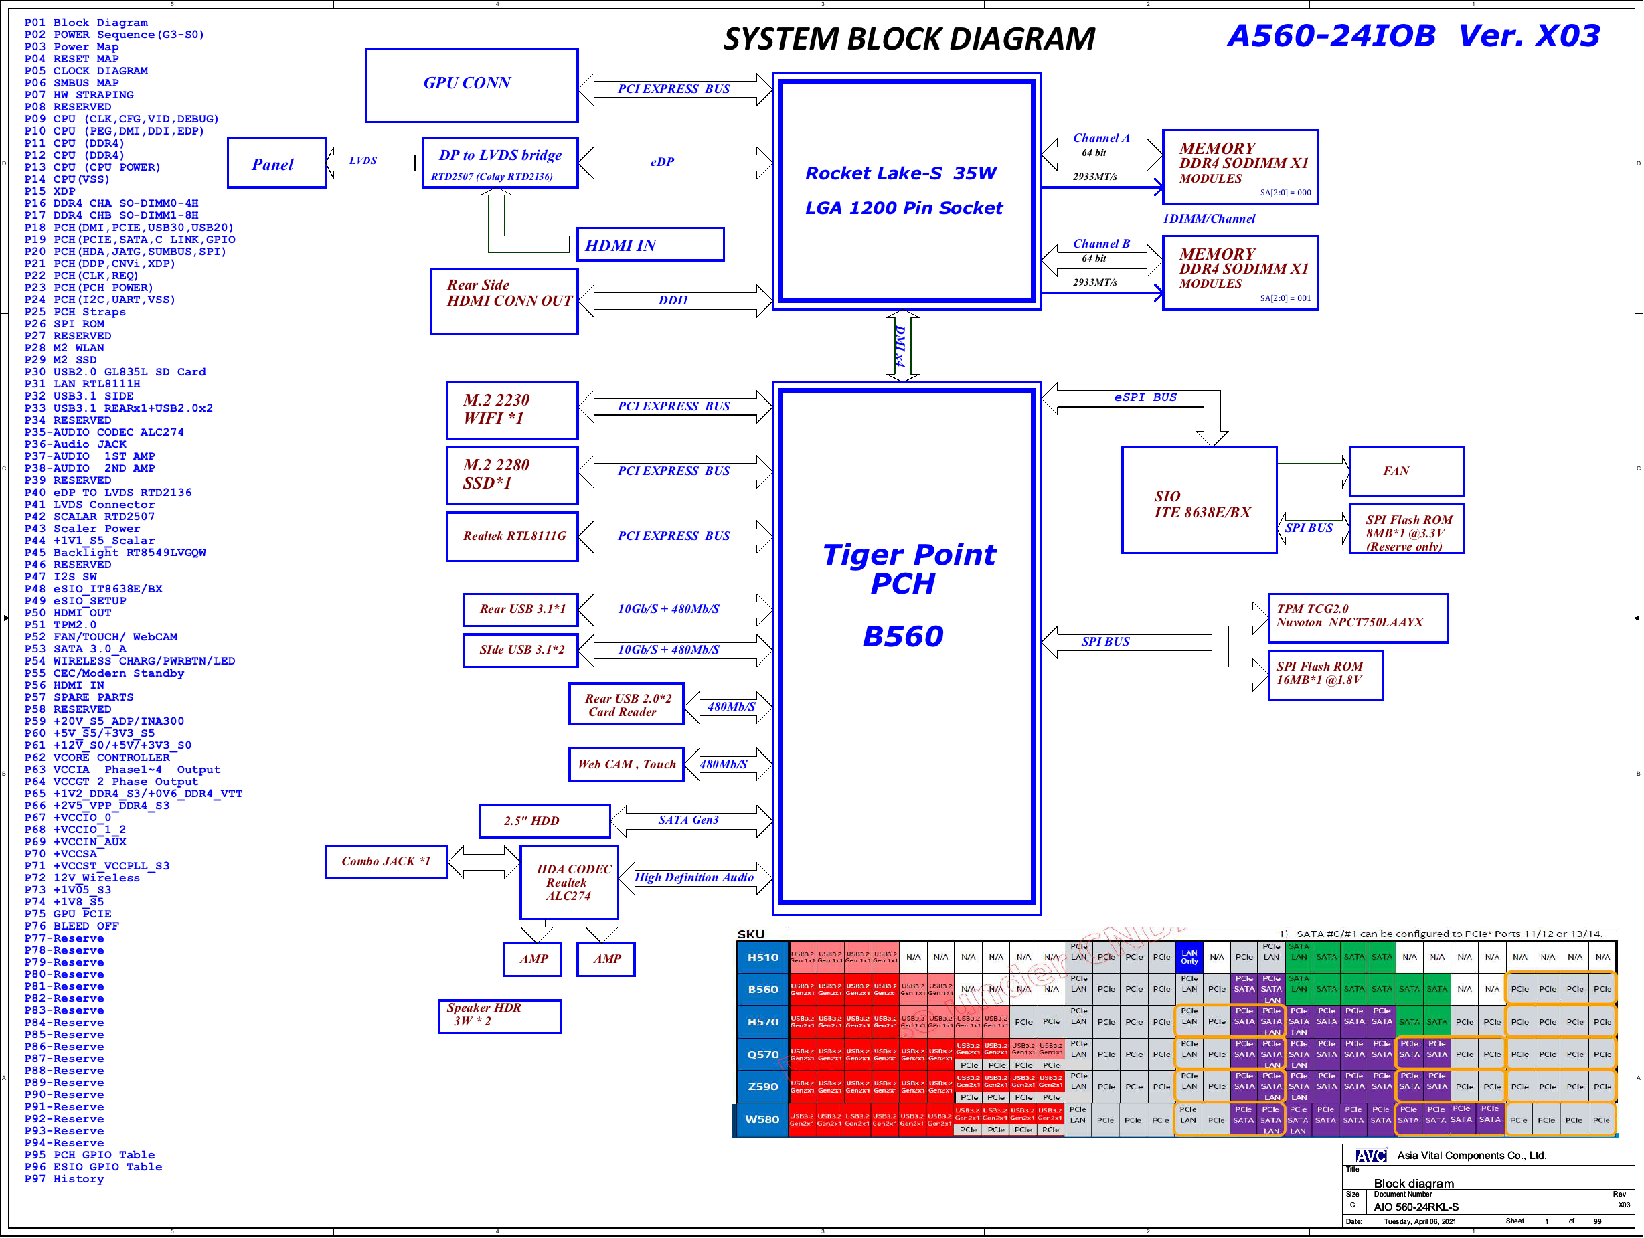This screenshot has width=1644, height=1238.
Task: Click the 'LAN Only' cell in H510 row
Action: (x=1189, y=958)
